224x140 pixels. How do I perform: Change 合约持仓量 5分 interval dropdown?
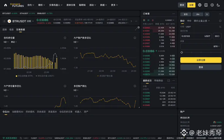6,42
